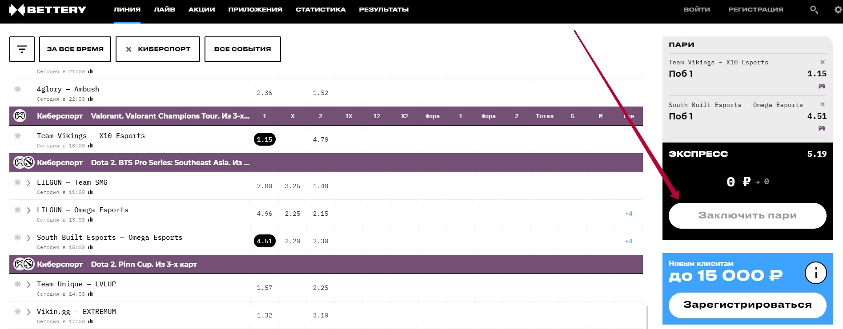843x329 pixels.
Task: Favorite the 4glory – Ambush match
Action: (x=18, y=89)
